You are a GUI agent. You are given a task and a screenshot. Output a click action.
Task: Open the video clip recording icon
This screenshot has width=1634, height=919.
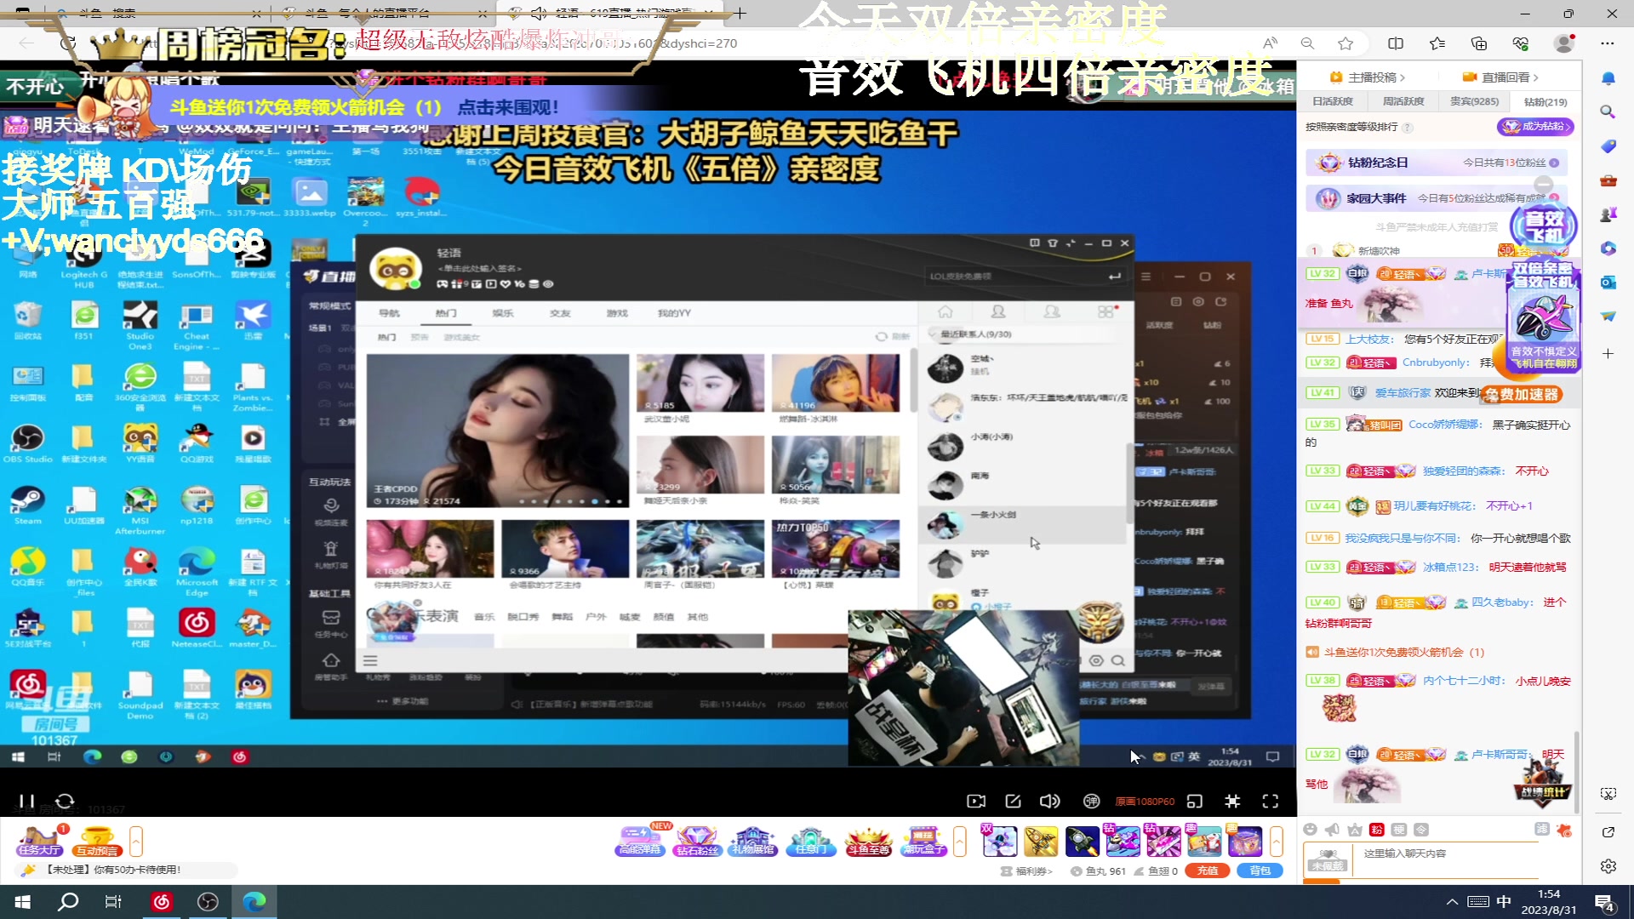coord(976,801)
